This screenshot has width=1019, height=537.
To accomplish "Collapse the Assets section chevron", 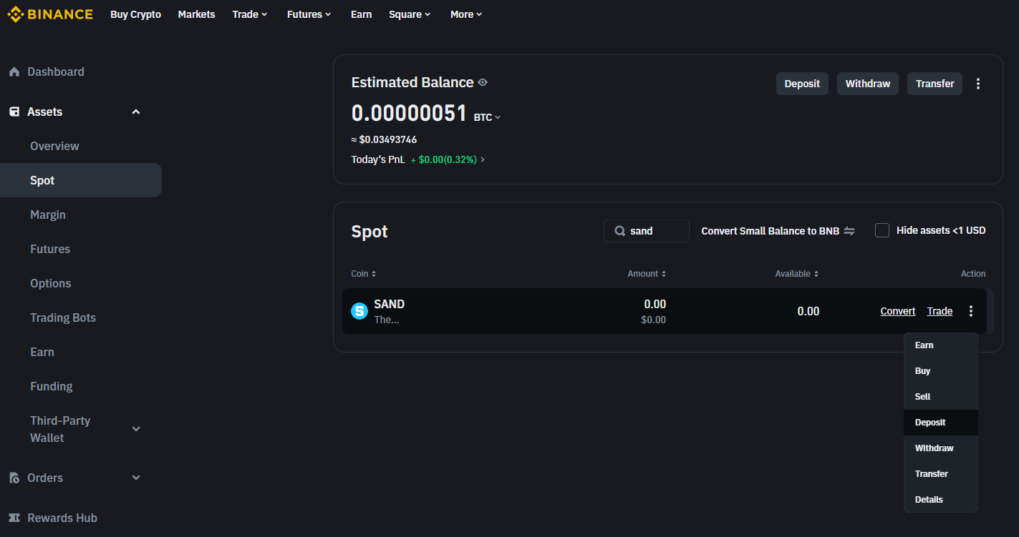I will (x=136, y=112).
